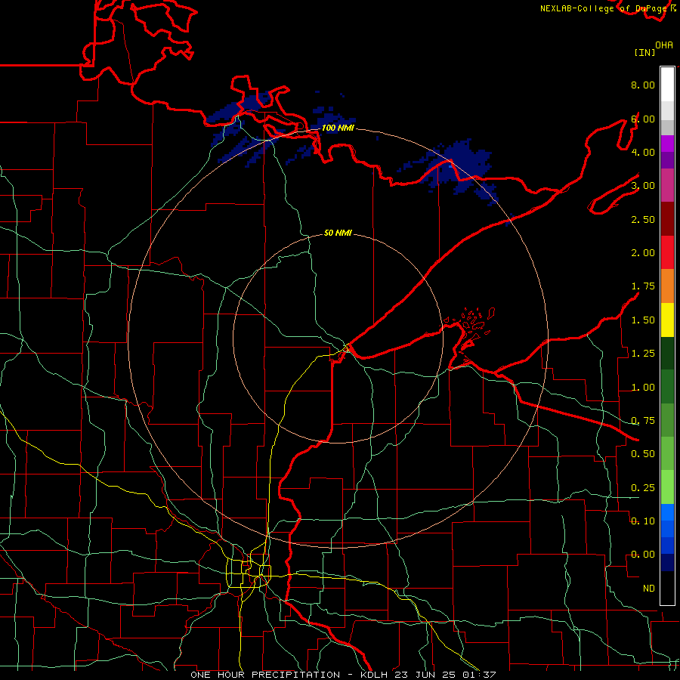Select the ND legend label
Screen dimensions: 680x680
pyautogui.click(x=649, y=589)
